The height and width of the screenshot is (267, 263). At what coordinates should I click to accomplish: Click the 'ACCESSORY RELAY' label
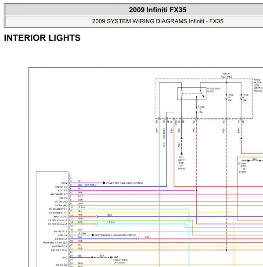(213, 90)
